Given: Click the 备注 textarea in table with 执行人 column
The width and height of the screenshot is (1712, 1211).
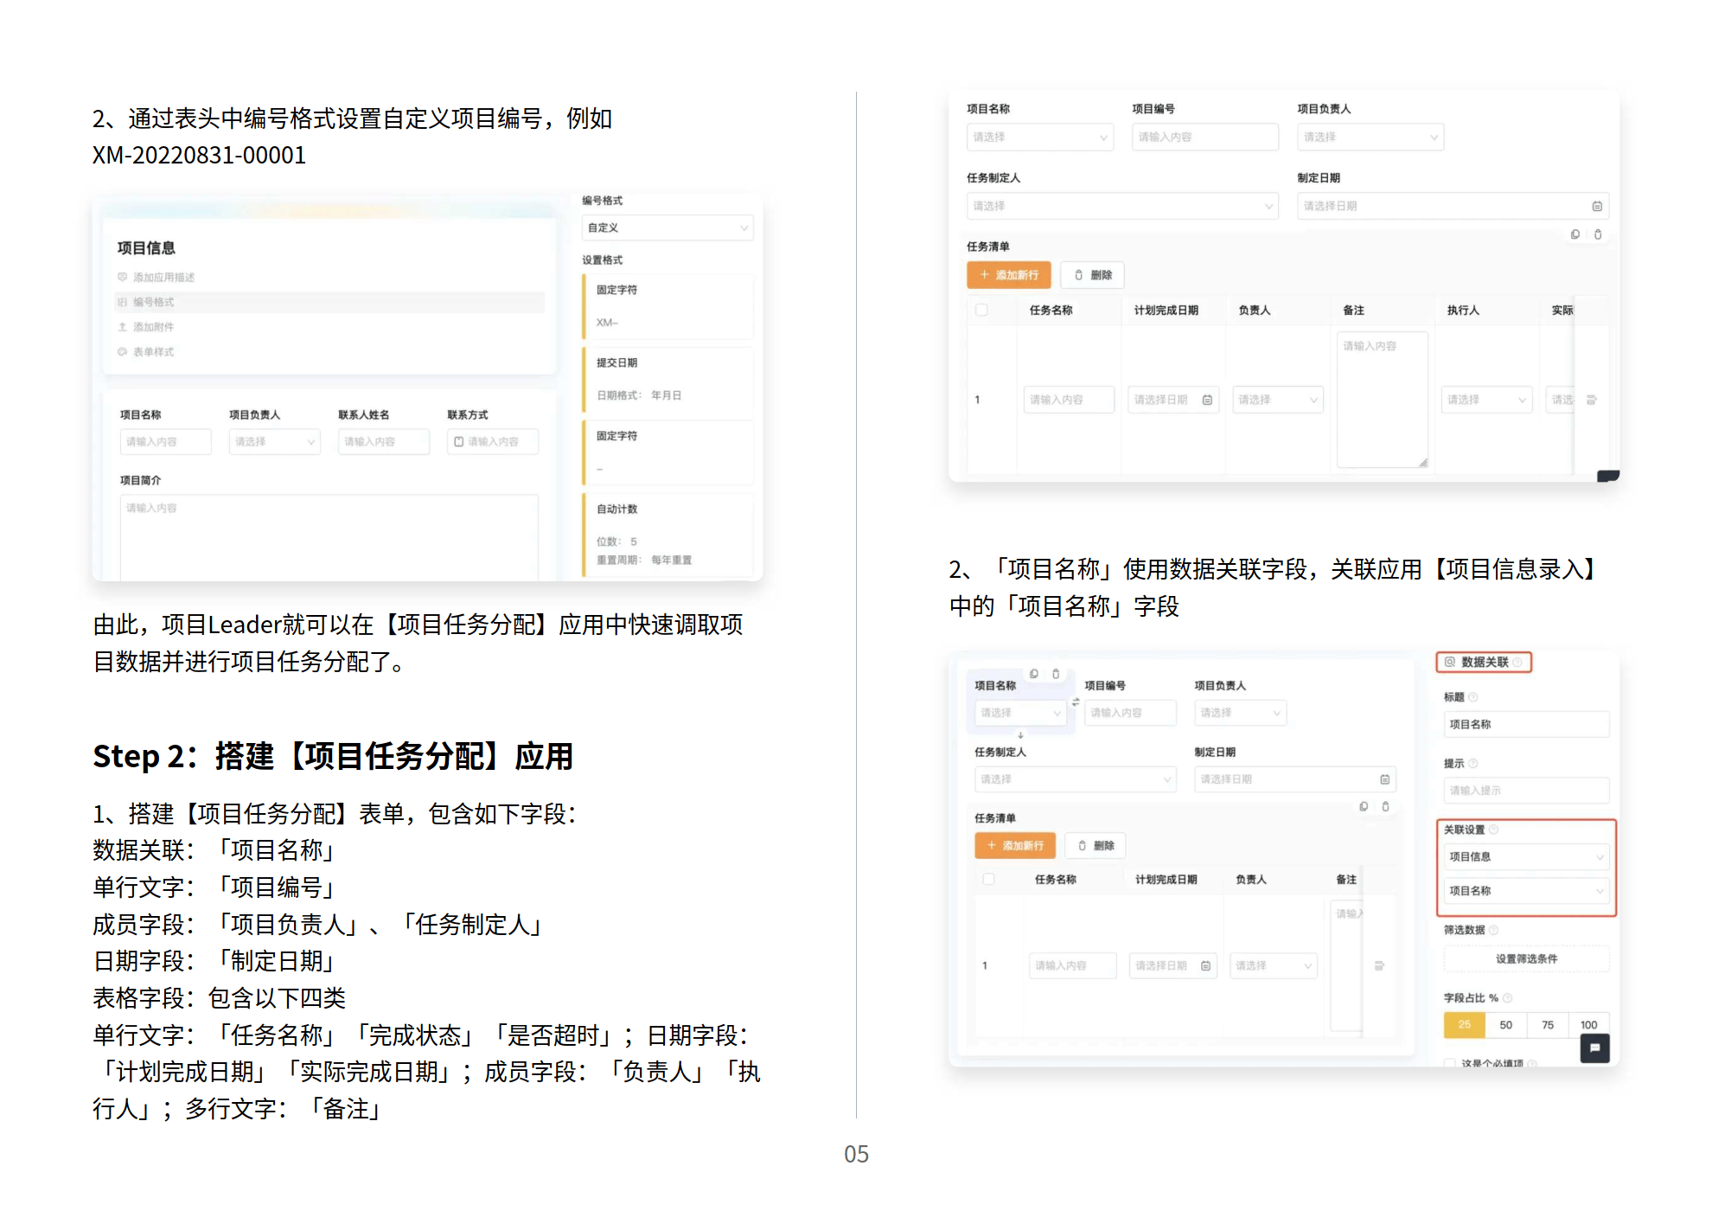Looking at the screenshot, I should click(x=1382, y=400).
